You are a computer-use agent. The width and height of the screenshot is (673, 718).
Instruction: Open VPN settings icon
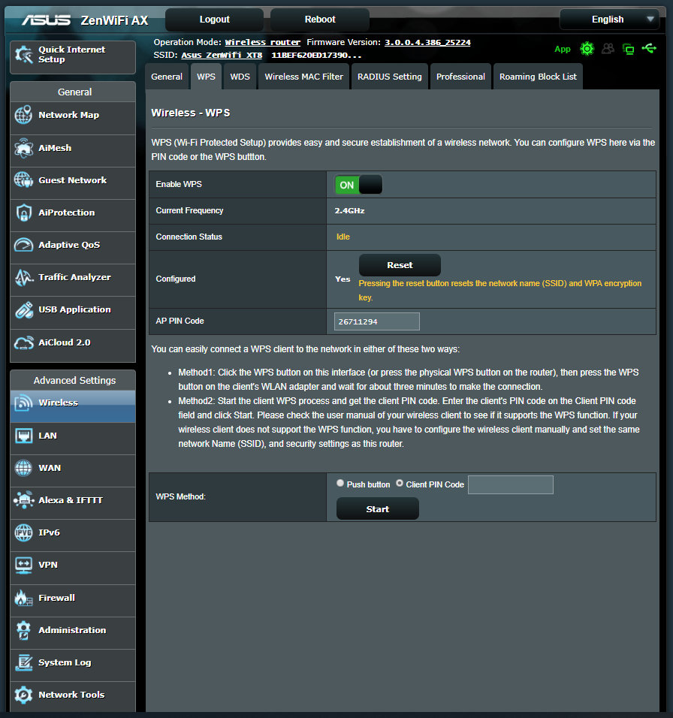point(23,565)
